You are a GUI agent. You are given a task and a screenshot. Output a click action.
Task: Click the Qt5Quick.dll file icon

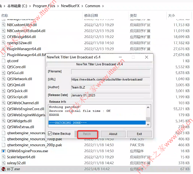3,91
